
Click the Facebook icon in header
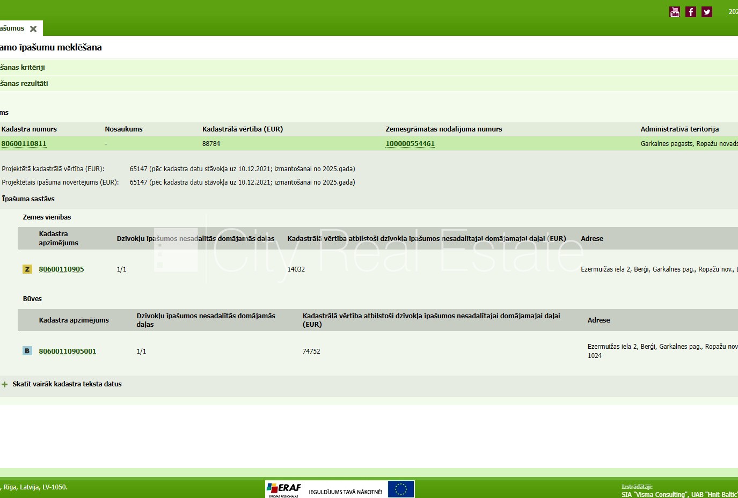[691, 12]
